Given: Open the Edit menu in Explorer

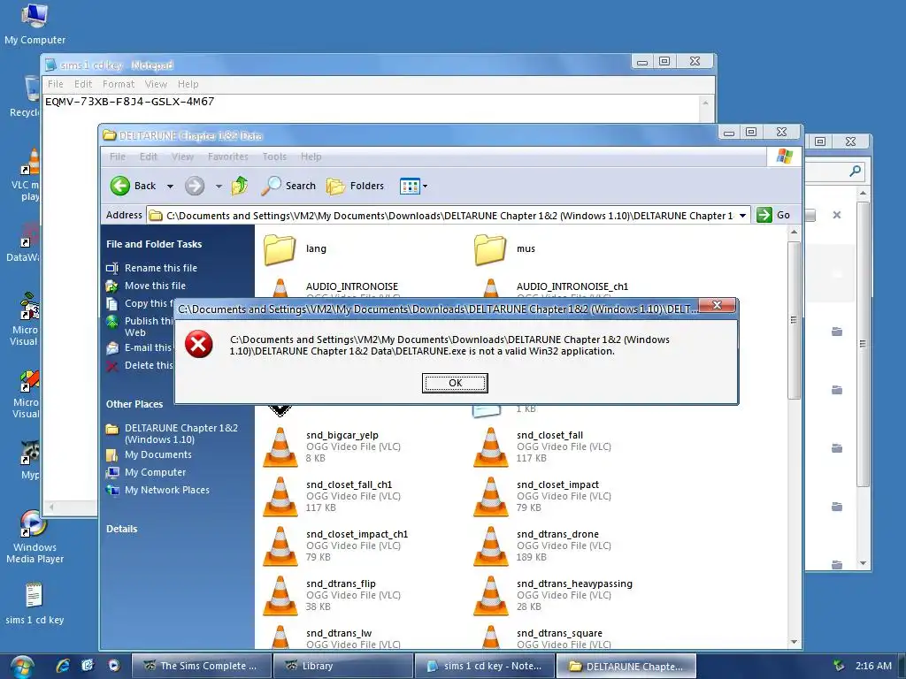Looking at the screenshot, I should click(x=148, y=156).
